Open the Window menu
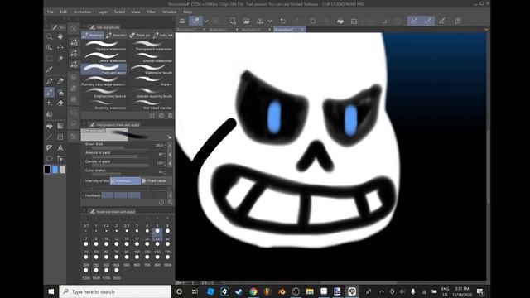 [169, 12]
